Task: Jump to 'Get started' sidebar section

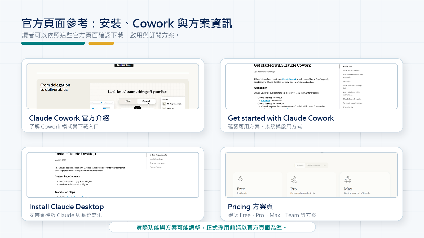Action: [347, 81]
